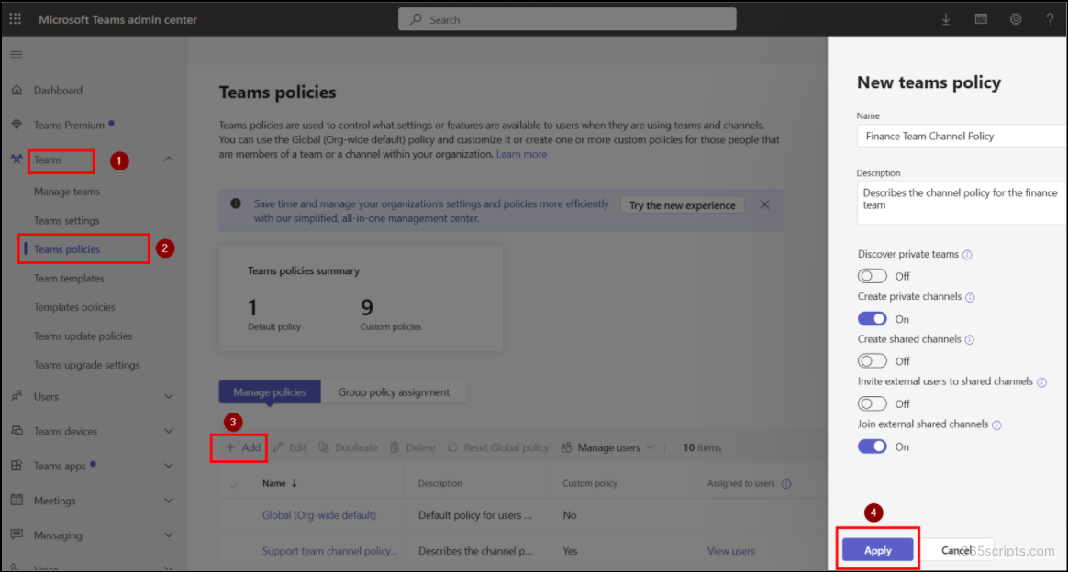The image size is (1068, 572).
Task: Click Duplicate in the policies toolbar
Action: point(348,447)
